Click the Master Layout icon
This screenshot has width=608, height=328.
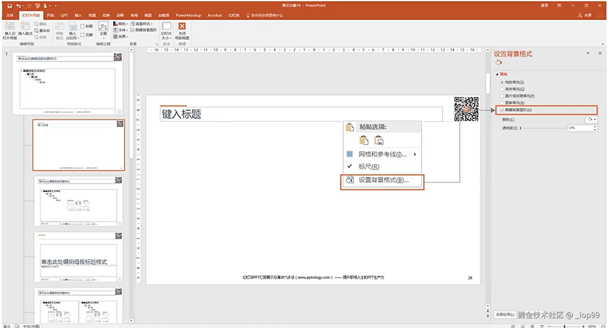pos(60,27)
